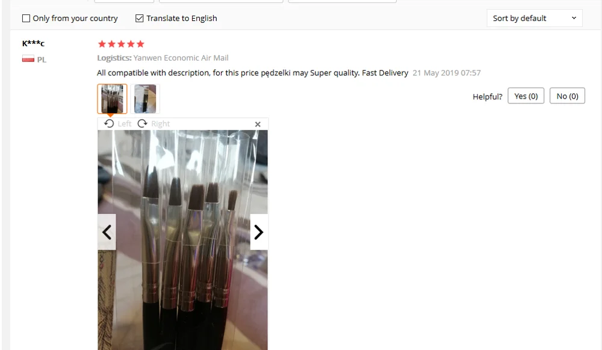Image resolution: width=602 pixels, height=350 pixels.
Task: Uncheck Translate to English
Action: pos(140,19)
